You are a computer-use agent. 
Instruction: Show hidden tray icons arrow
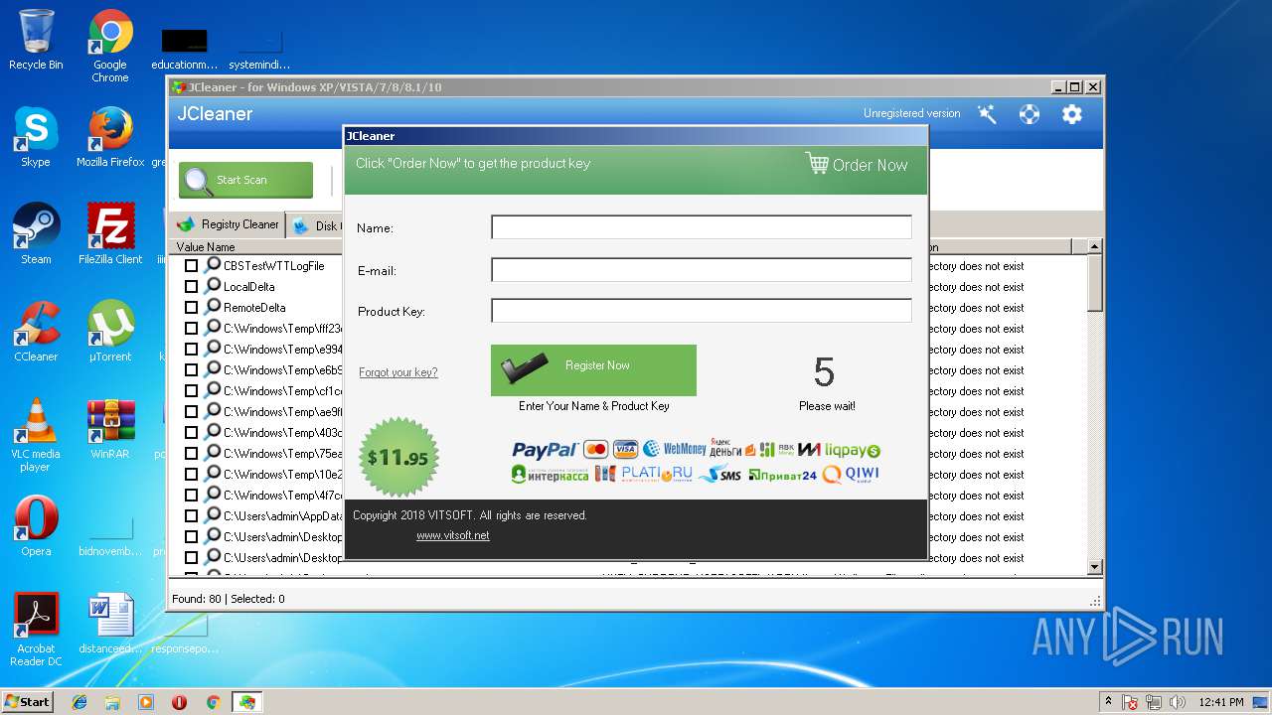click(1108, 702)
